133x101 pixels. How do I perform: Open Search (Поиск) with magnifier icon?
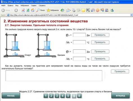click(x=40, y=10)
